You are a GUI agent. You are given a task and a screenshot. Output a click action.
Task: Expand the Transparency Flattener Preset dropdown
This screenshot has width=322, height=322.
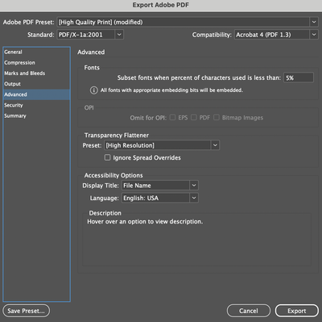coord(162,145)
